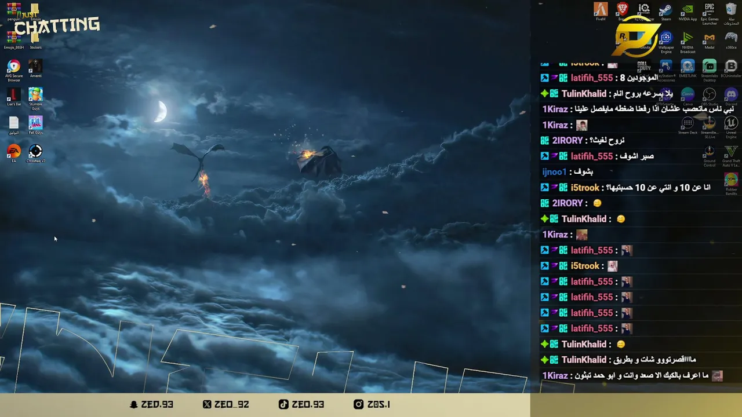Open PlayStation Accessories shortcut
Screen dimensions: 742x417
pyautogui.click(x=666, y=70)
